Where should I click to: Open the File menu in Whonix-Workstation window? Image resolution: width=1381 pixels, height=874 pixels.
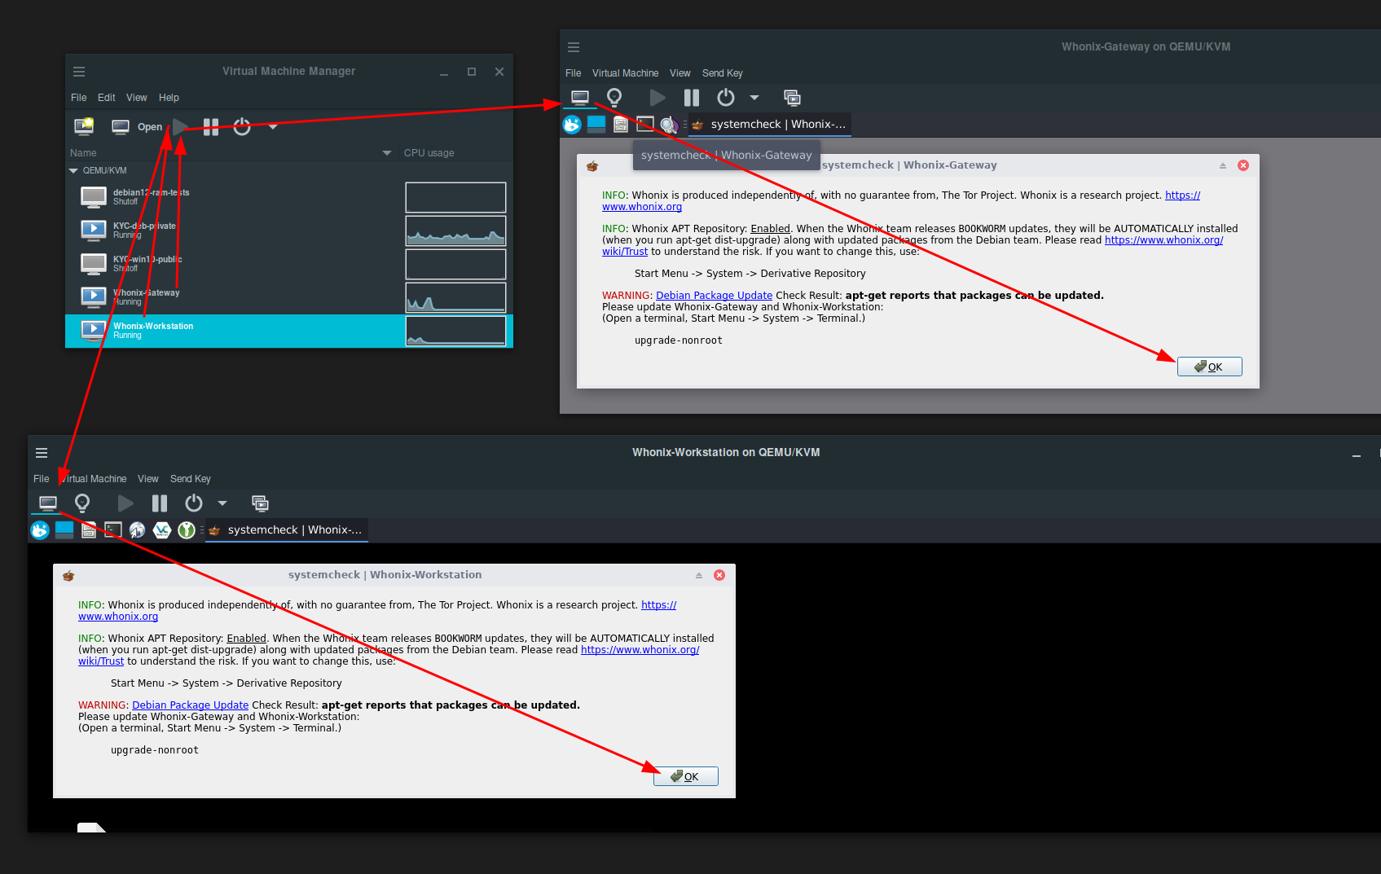42,479
